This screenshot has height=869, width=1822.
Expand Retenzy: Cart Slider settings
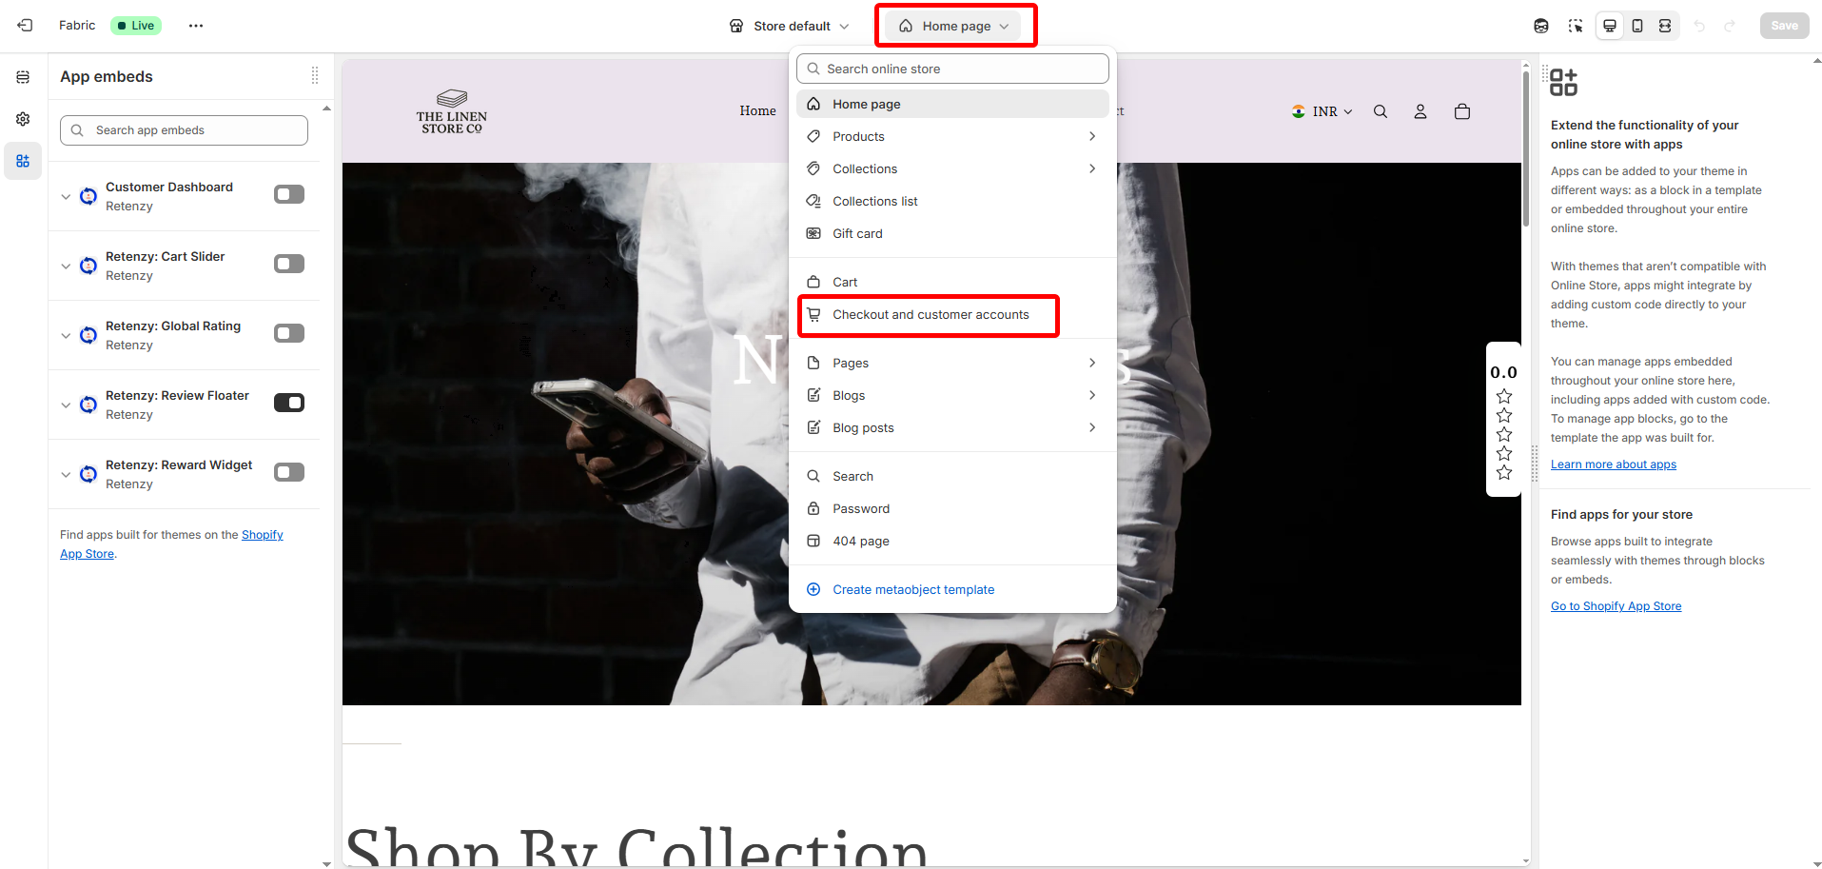[x=66, y=267]
